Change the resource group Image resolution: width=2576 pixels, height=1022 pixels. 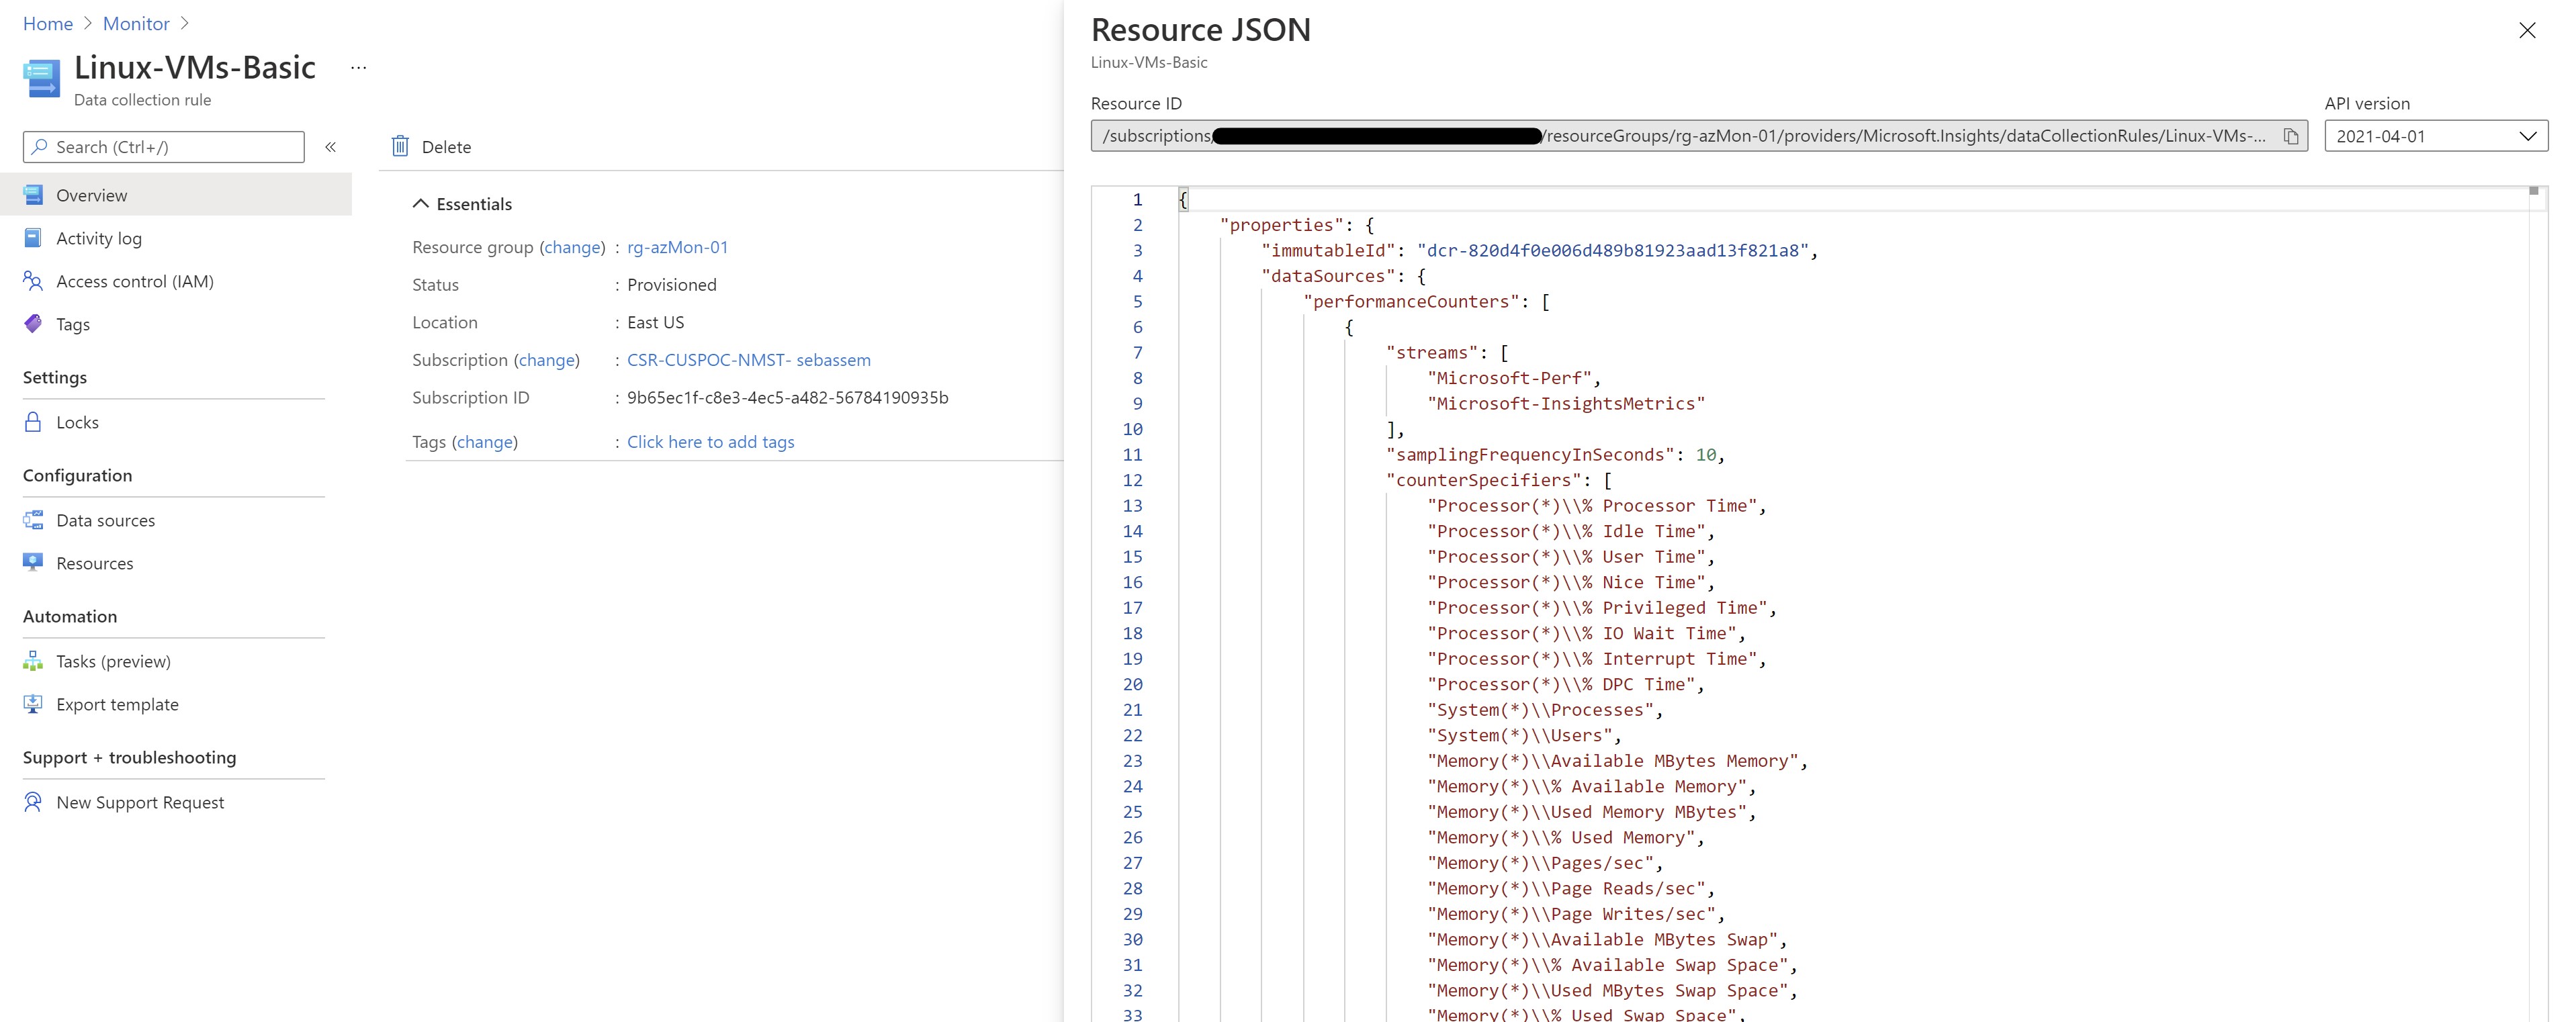[572, 247]
